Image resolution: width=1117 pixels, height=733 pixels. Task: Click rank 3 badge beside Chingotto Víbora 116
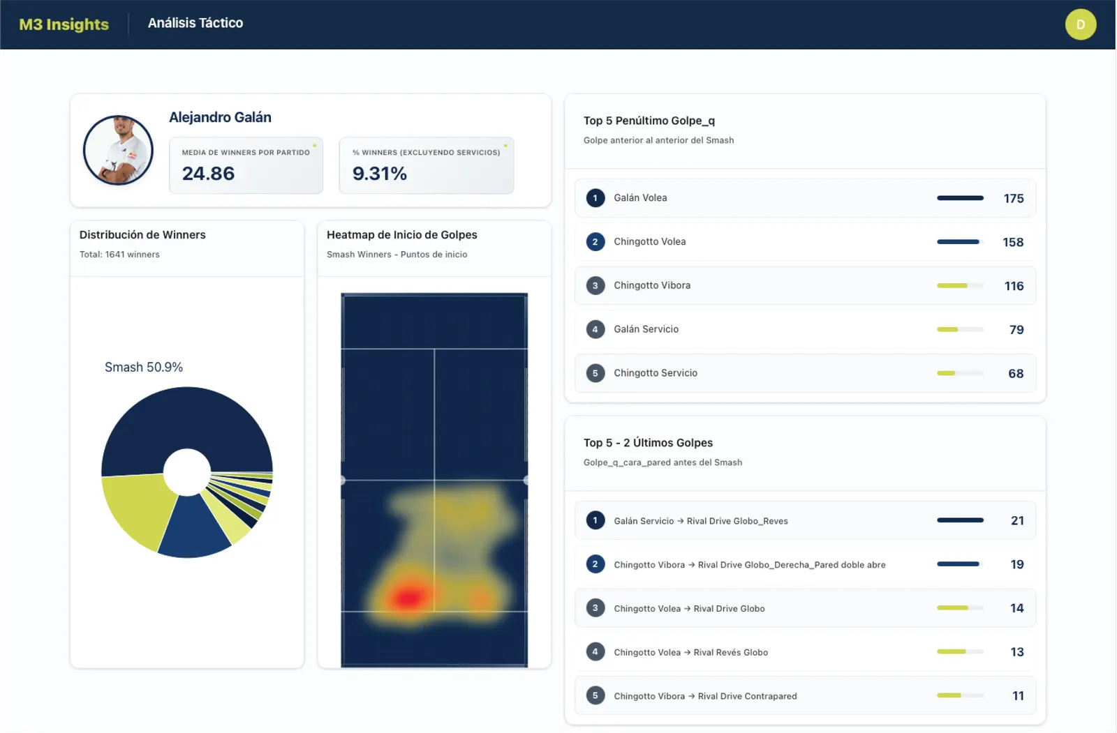595,286
